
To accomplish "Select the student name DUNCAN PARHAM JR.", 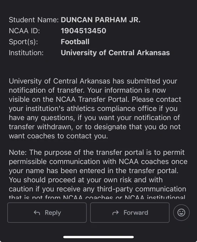I will pyautogui.click(x=100, y=20).
